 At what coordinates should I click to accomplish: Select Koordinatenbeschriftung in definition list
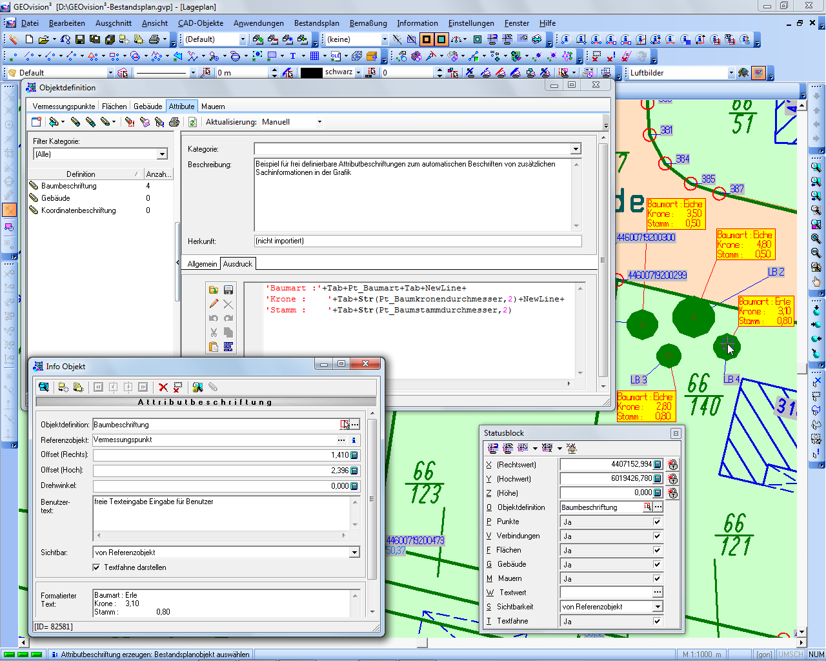[x=79, y=210]
